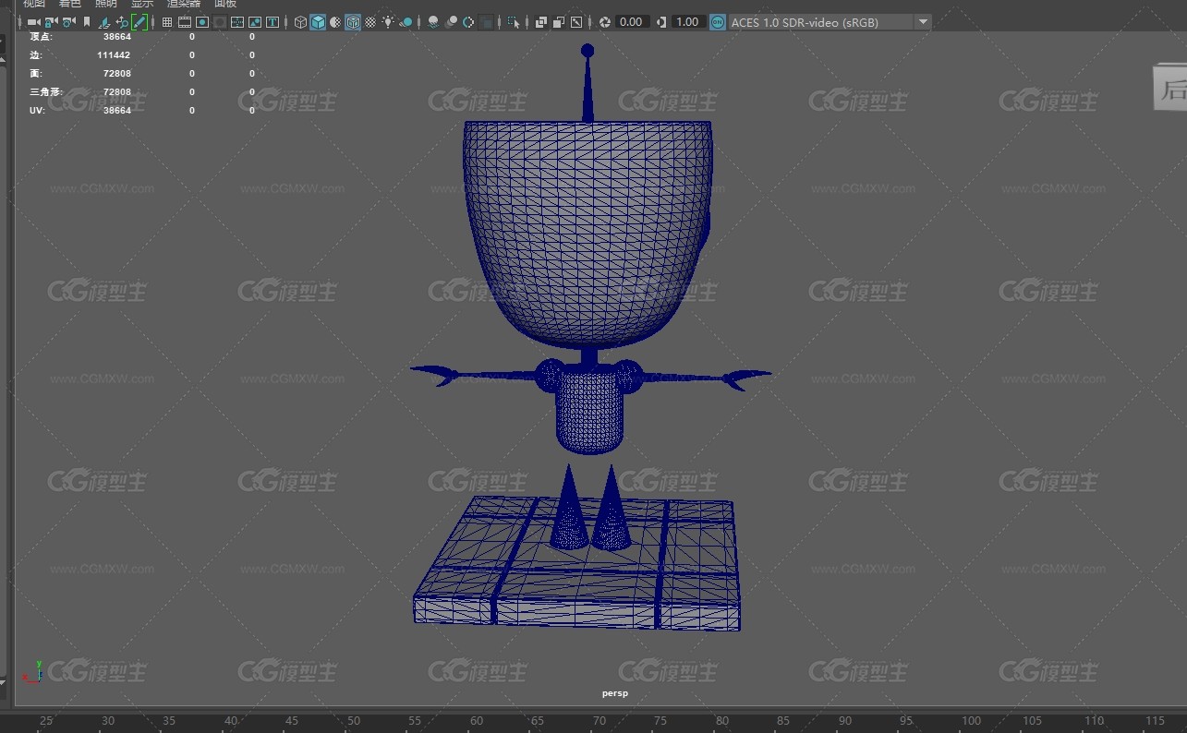Click the gamma value field 1.00
1187x733 pixels.
(688, 22)
